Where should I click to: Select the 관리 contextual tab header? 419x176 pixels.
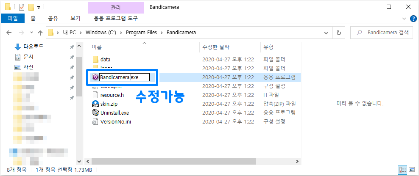[x=116, y=7]
